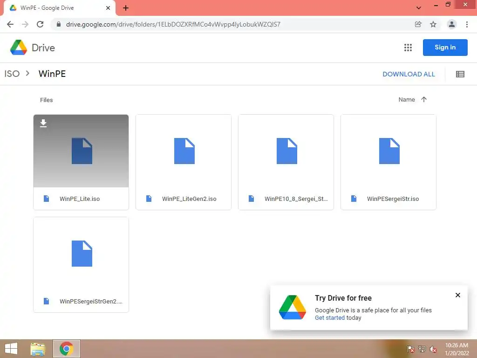Click the share this page icon
The height and width of the screenshot is (358, 477).
tap(418, 24)
